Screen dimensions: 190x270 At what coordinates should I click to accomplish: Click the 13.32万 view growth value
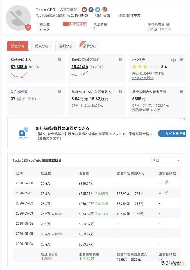tap(86, 259)
